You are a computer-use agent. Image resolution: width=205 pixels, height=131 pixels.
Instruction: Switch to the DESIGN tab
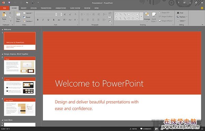pyautogui.click(x=33, y=8)
